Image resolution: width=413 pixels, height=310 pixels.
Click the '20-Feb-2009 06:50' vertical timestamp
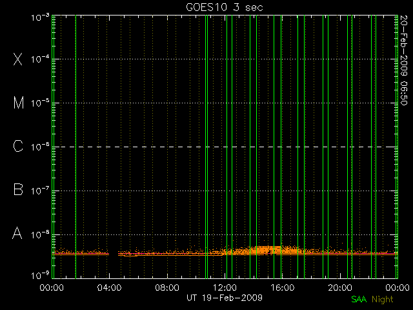403,60
